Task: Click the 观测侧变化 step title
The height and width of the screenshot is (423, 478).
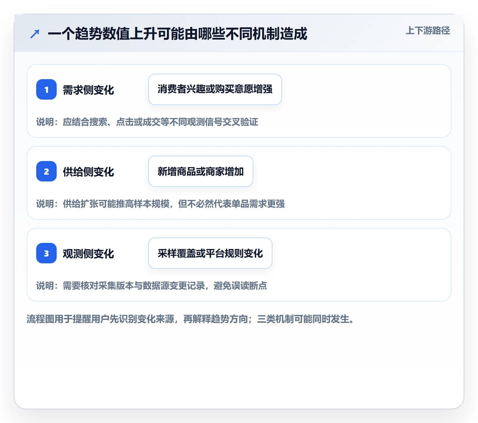Action: tap(88, 254)
